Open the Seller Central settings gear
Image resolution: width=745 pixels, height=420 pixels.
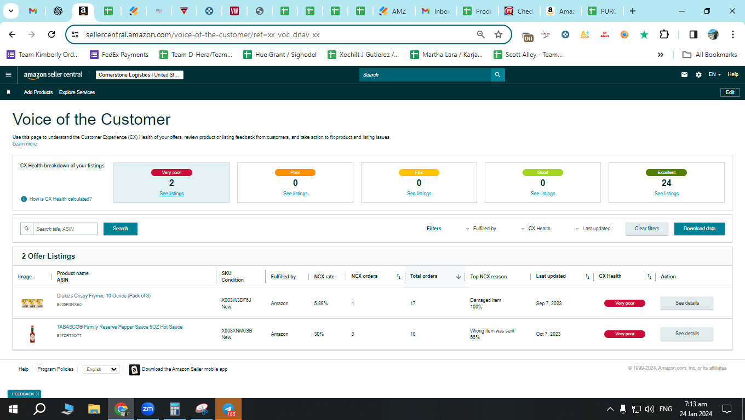click(698, 75)
